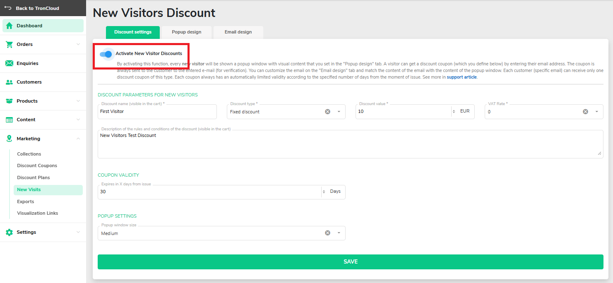Expand the Products menu chevron
The width and height of the screenshot is (613, 283).
[78, 101]
